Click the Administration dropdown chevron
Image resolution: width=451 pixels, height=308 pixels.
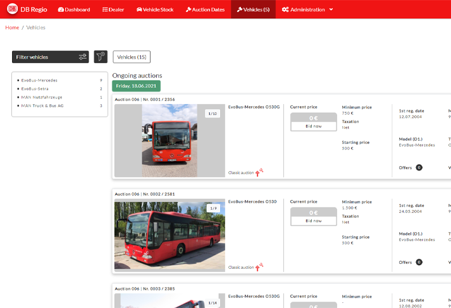pos(331,9)
